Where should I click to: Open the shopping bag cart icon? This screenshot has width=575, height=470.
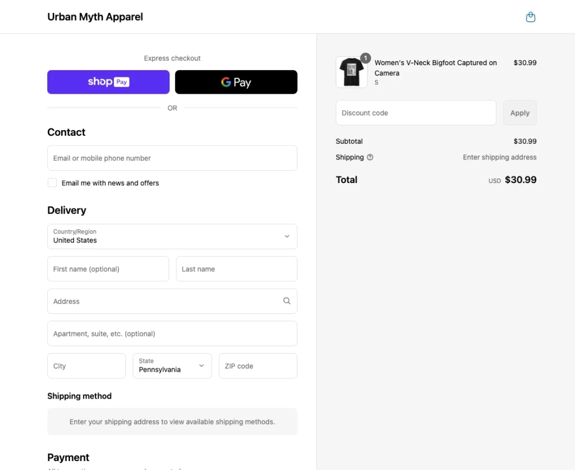point(530,17)
